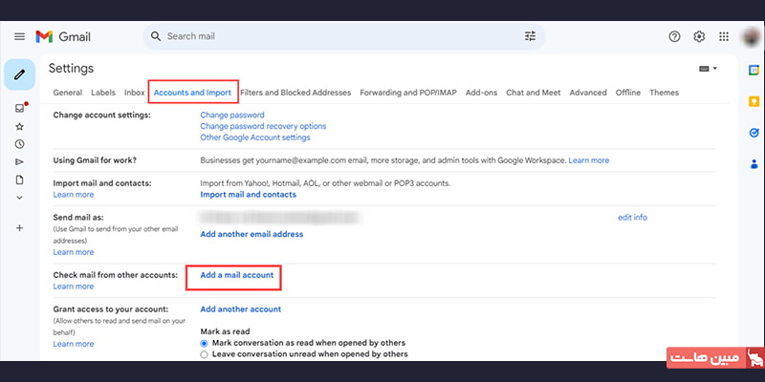Open Forwarding and POP/IMAP tab
Image resolution: width=765 pixels, height=382 pixels.
click(408, 93)
